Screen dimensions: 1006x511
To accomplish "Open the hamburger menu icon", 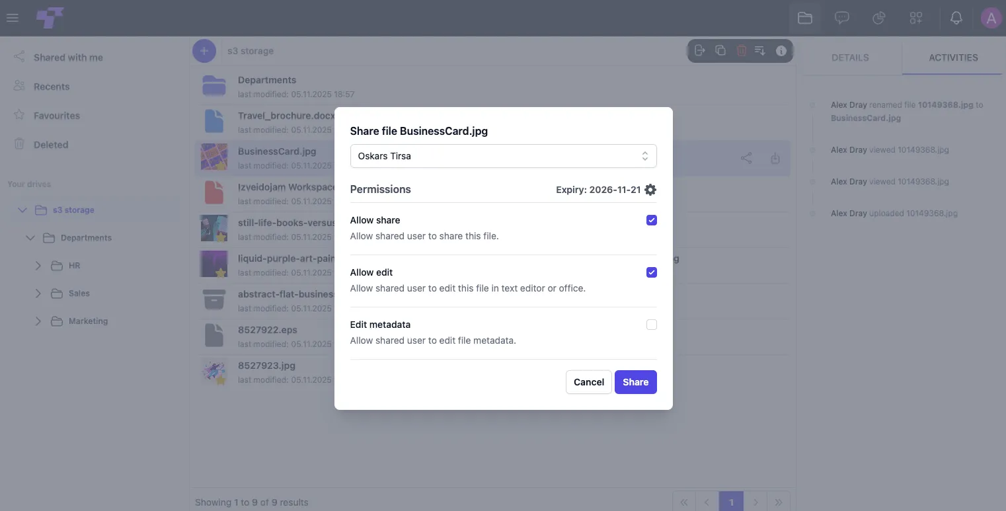I will pyautogui.click(x=13, y=19).
